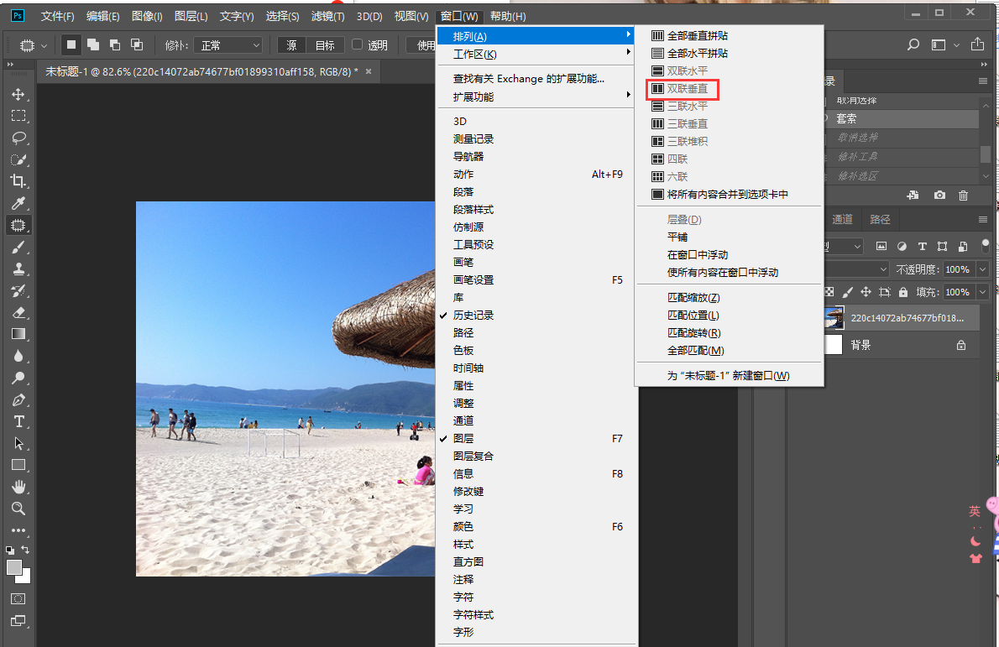Toggle the 图层 panel menu entry
This screenshot has height=647, width=999.
coord(463,439)
